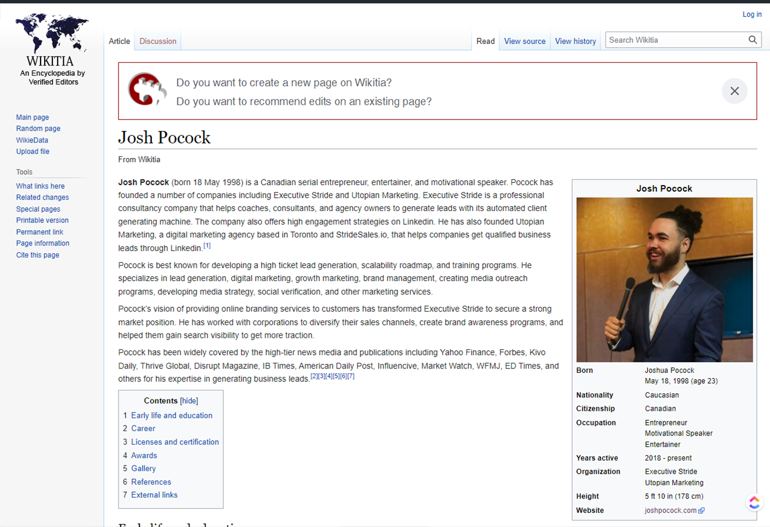Image resolution: width=770 pixels, height=527 pixels.
Task: Go to Main page in sidebar
Action: pos(33,117)
